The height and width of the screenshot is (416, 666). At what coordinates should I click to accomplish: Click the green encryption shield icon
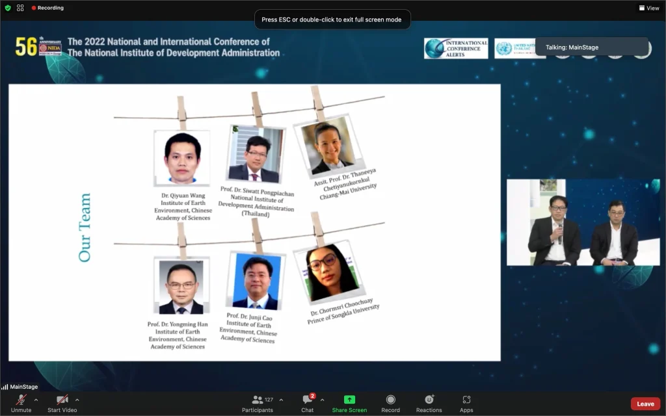tap(8, 8)
